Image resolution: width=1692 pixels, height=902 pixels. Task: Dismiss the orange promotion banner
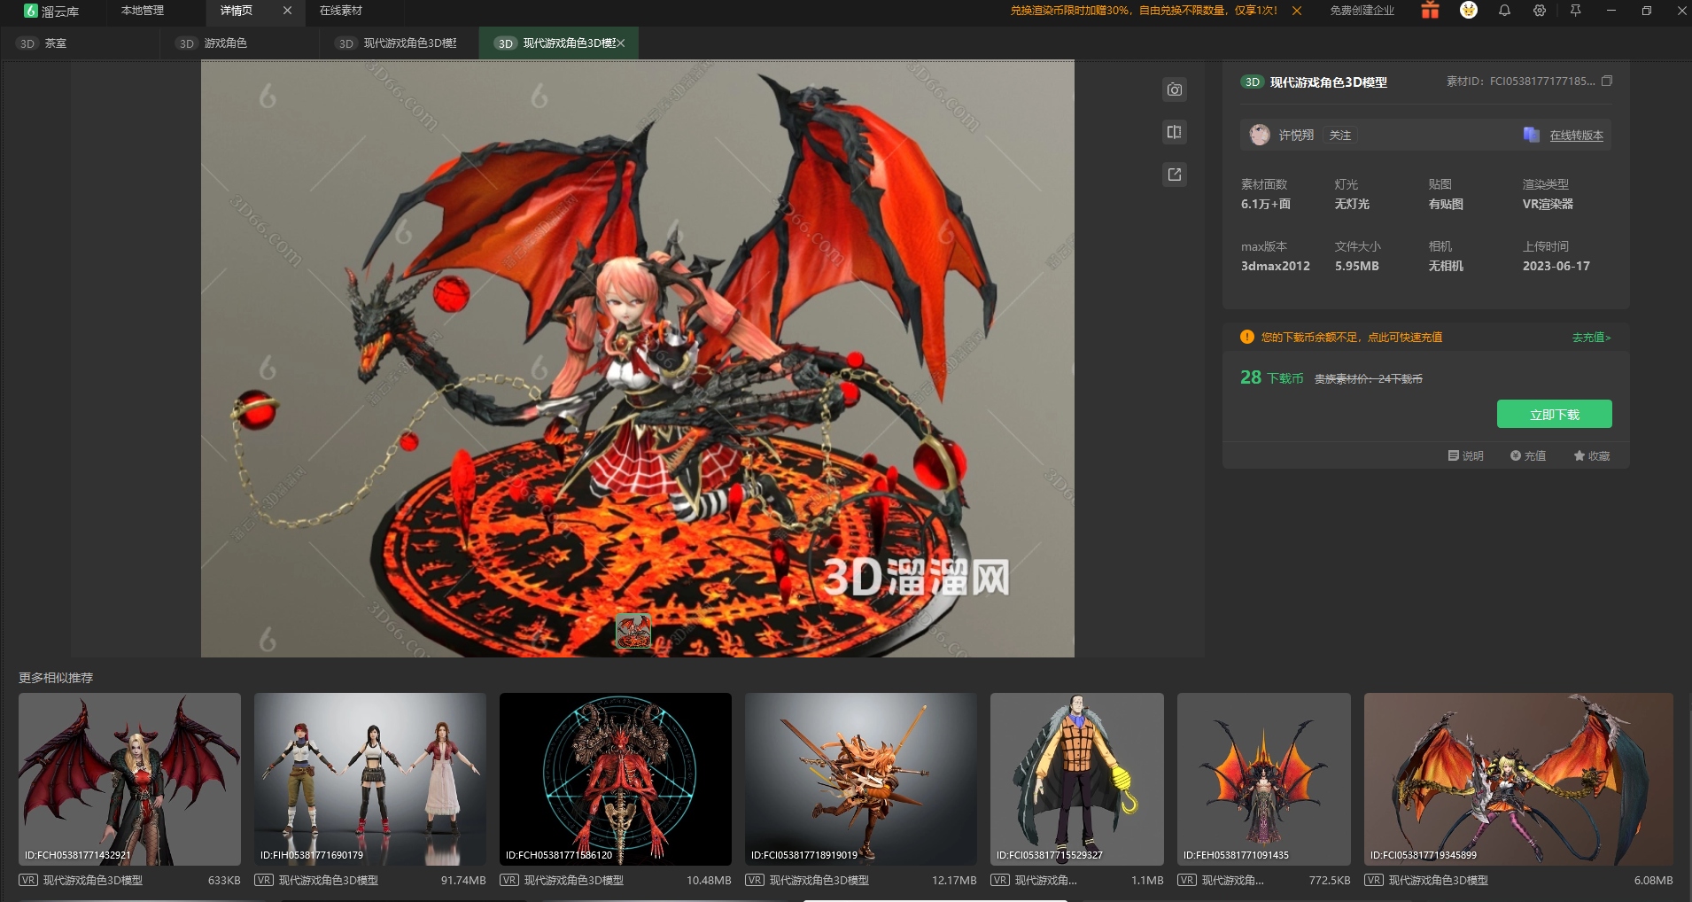pos(1297,11)
